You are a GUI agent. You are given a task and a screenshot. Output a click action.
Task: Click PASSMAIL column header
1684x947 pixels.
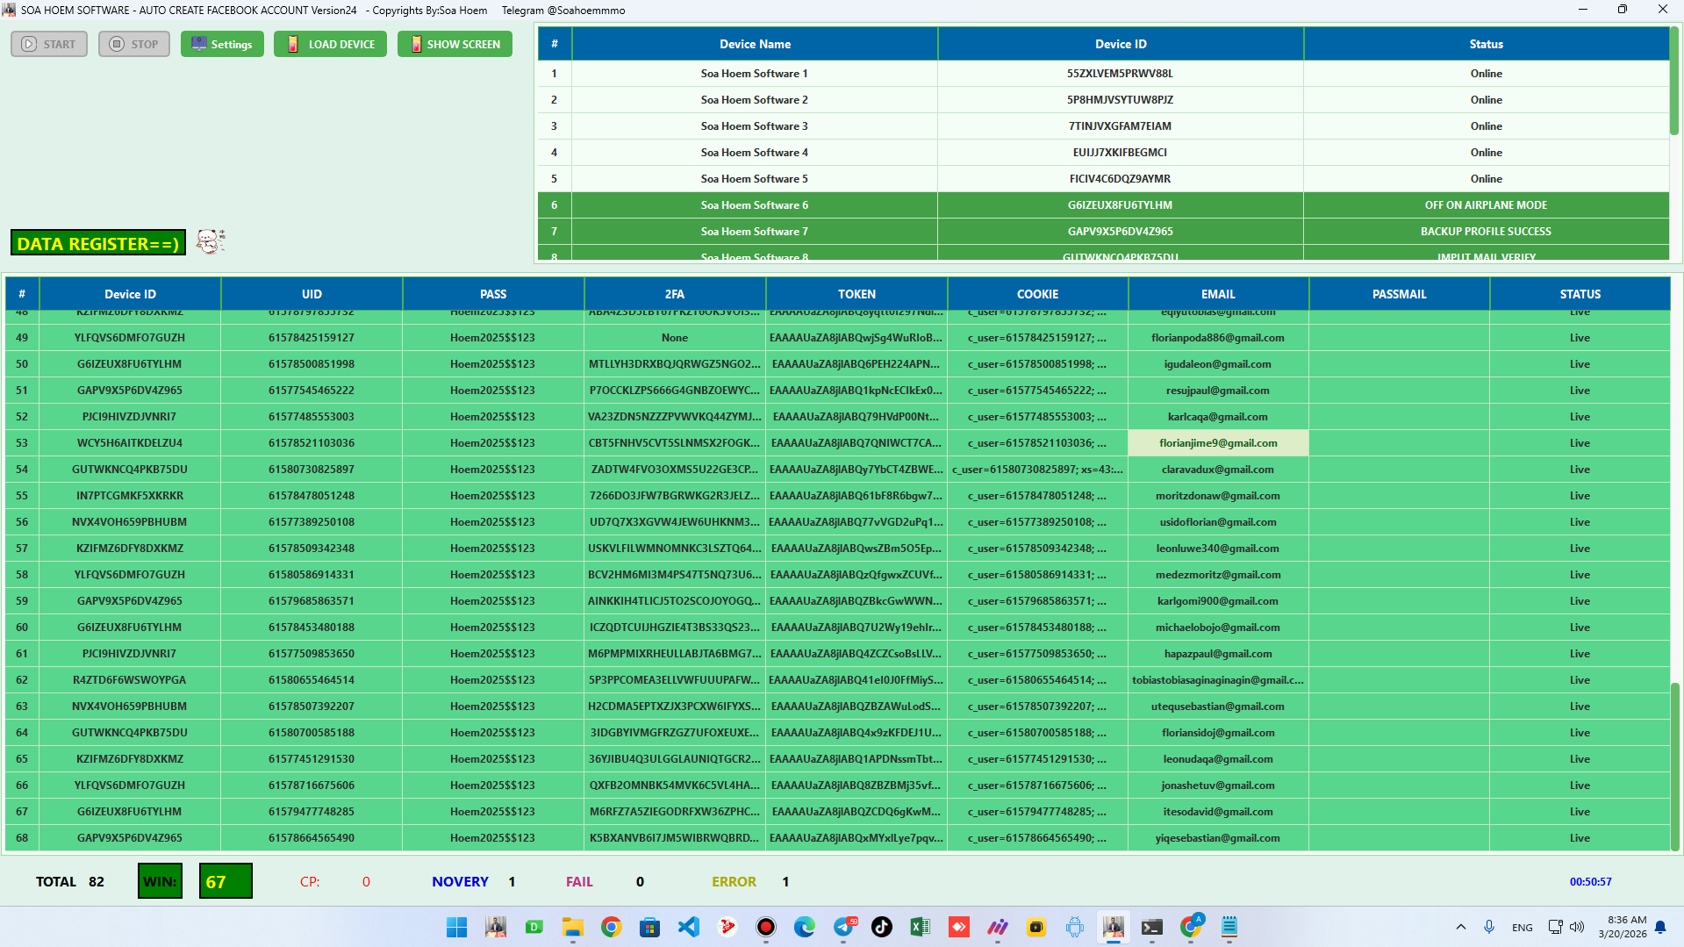[1399, 294]
